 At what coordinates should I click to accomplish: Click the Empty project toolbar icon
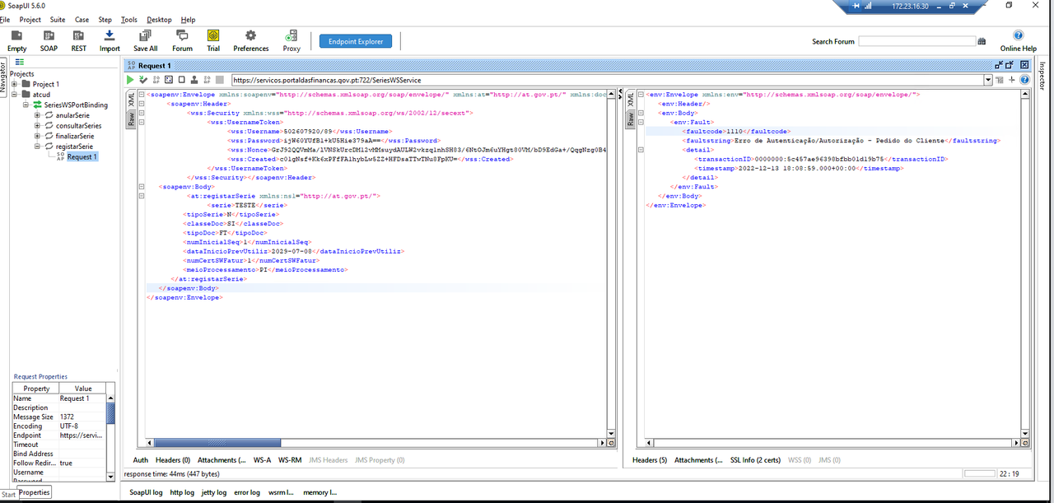click(16, 35)
